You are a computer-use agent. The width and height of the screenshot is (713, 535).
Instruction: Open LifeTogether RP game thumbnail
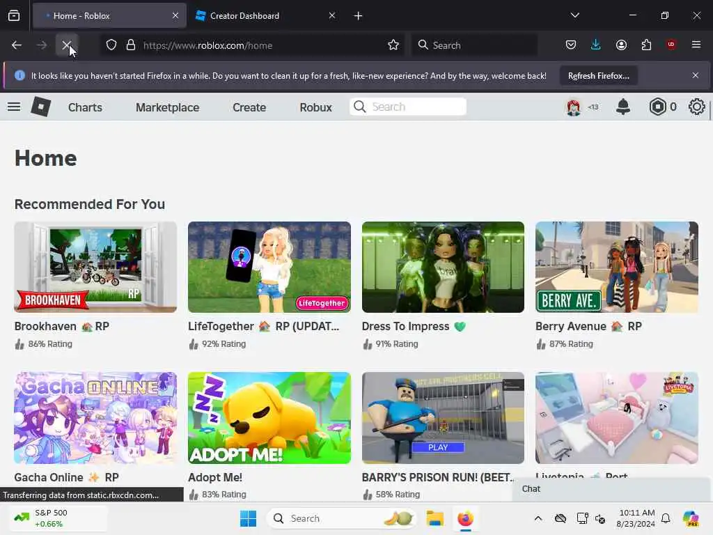(269, 267)
